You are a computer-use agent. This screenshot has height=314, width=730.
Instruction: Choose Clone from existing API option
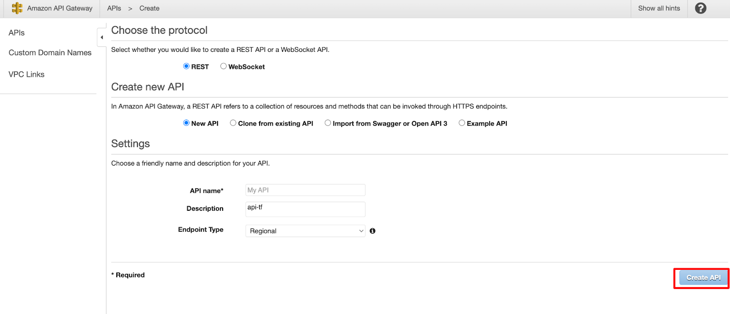point(233,123)
